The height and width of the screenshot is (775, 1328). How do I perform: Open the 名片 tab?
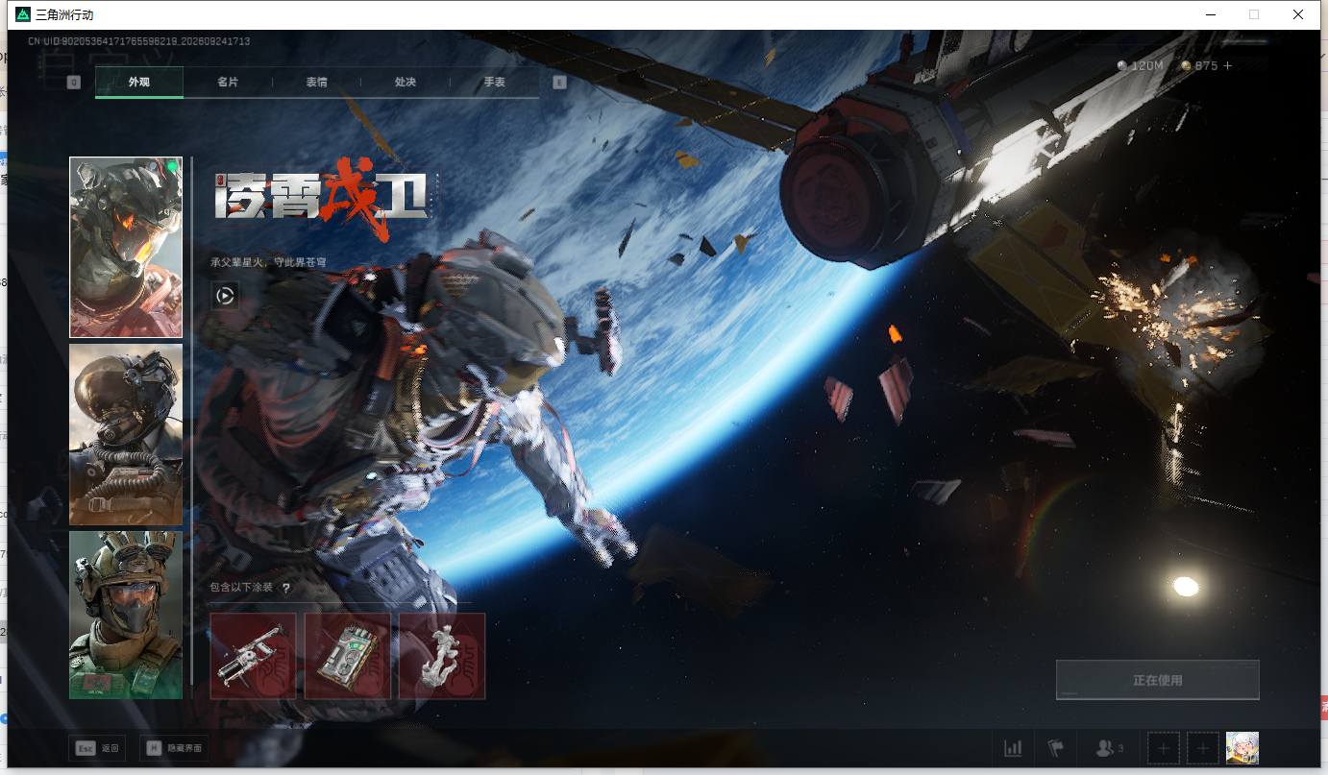(228, 83)
